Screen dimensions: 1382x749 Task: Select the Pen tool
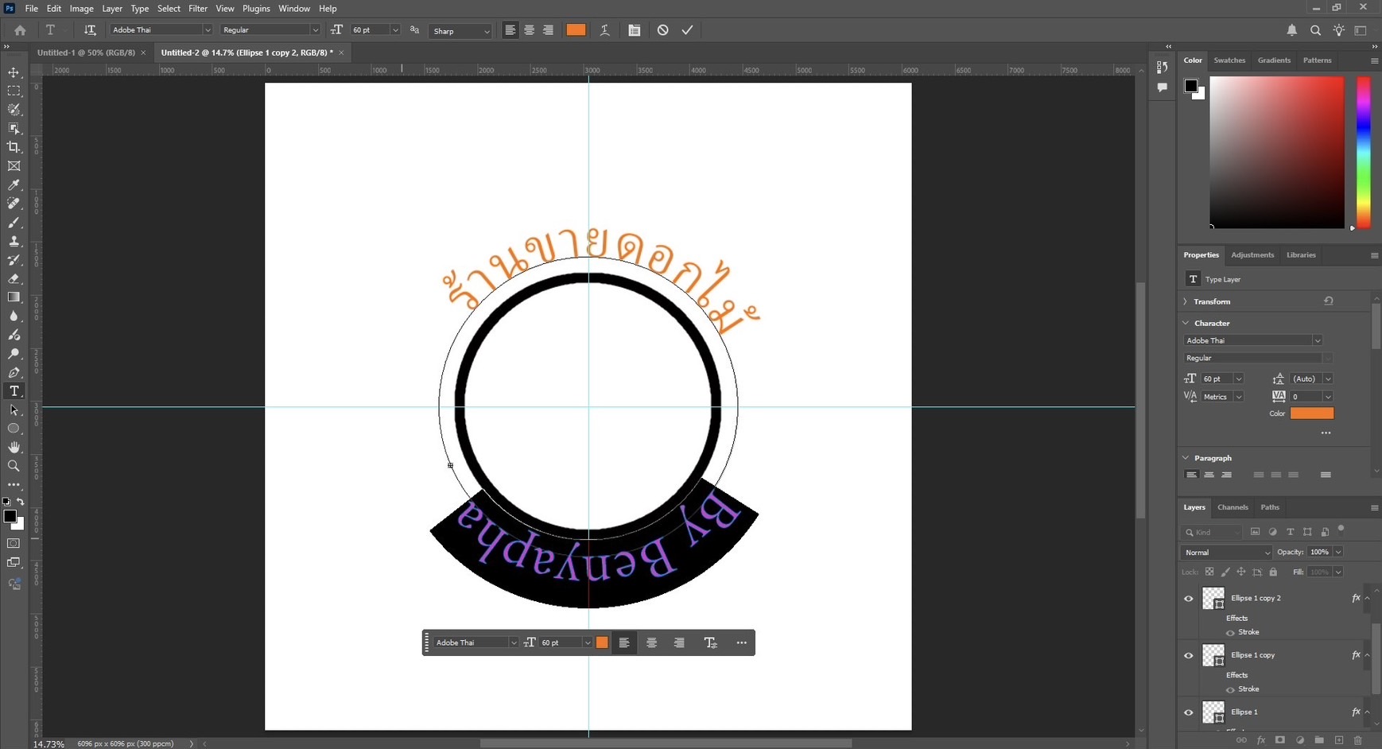tap(14, 372)
